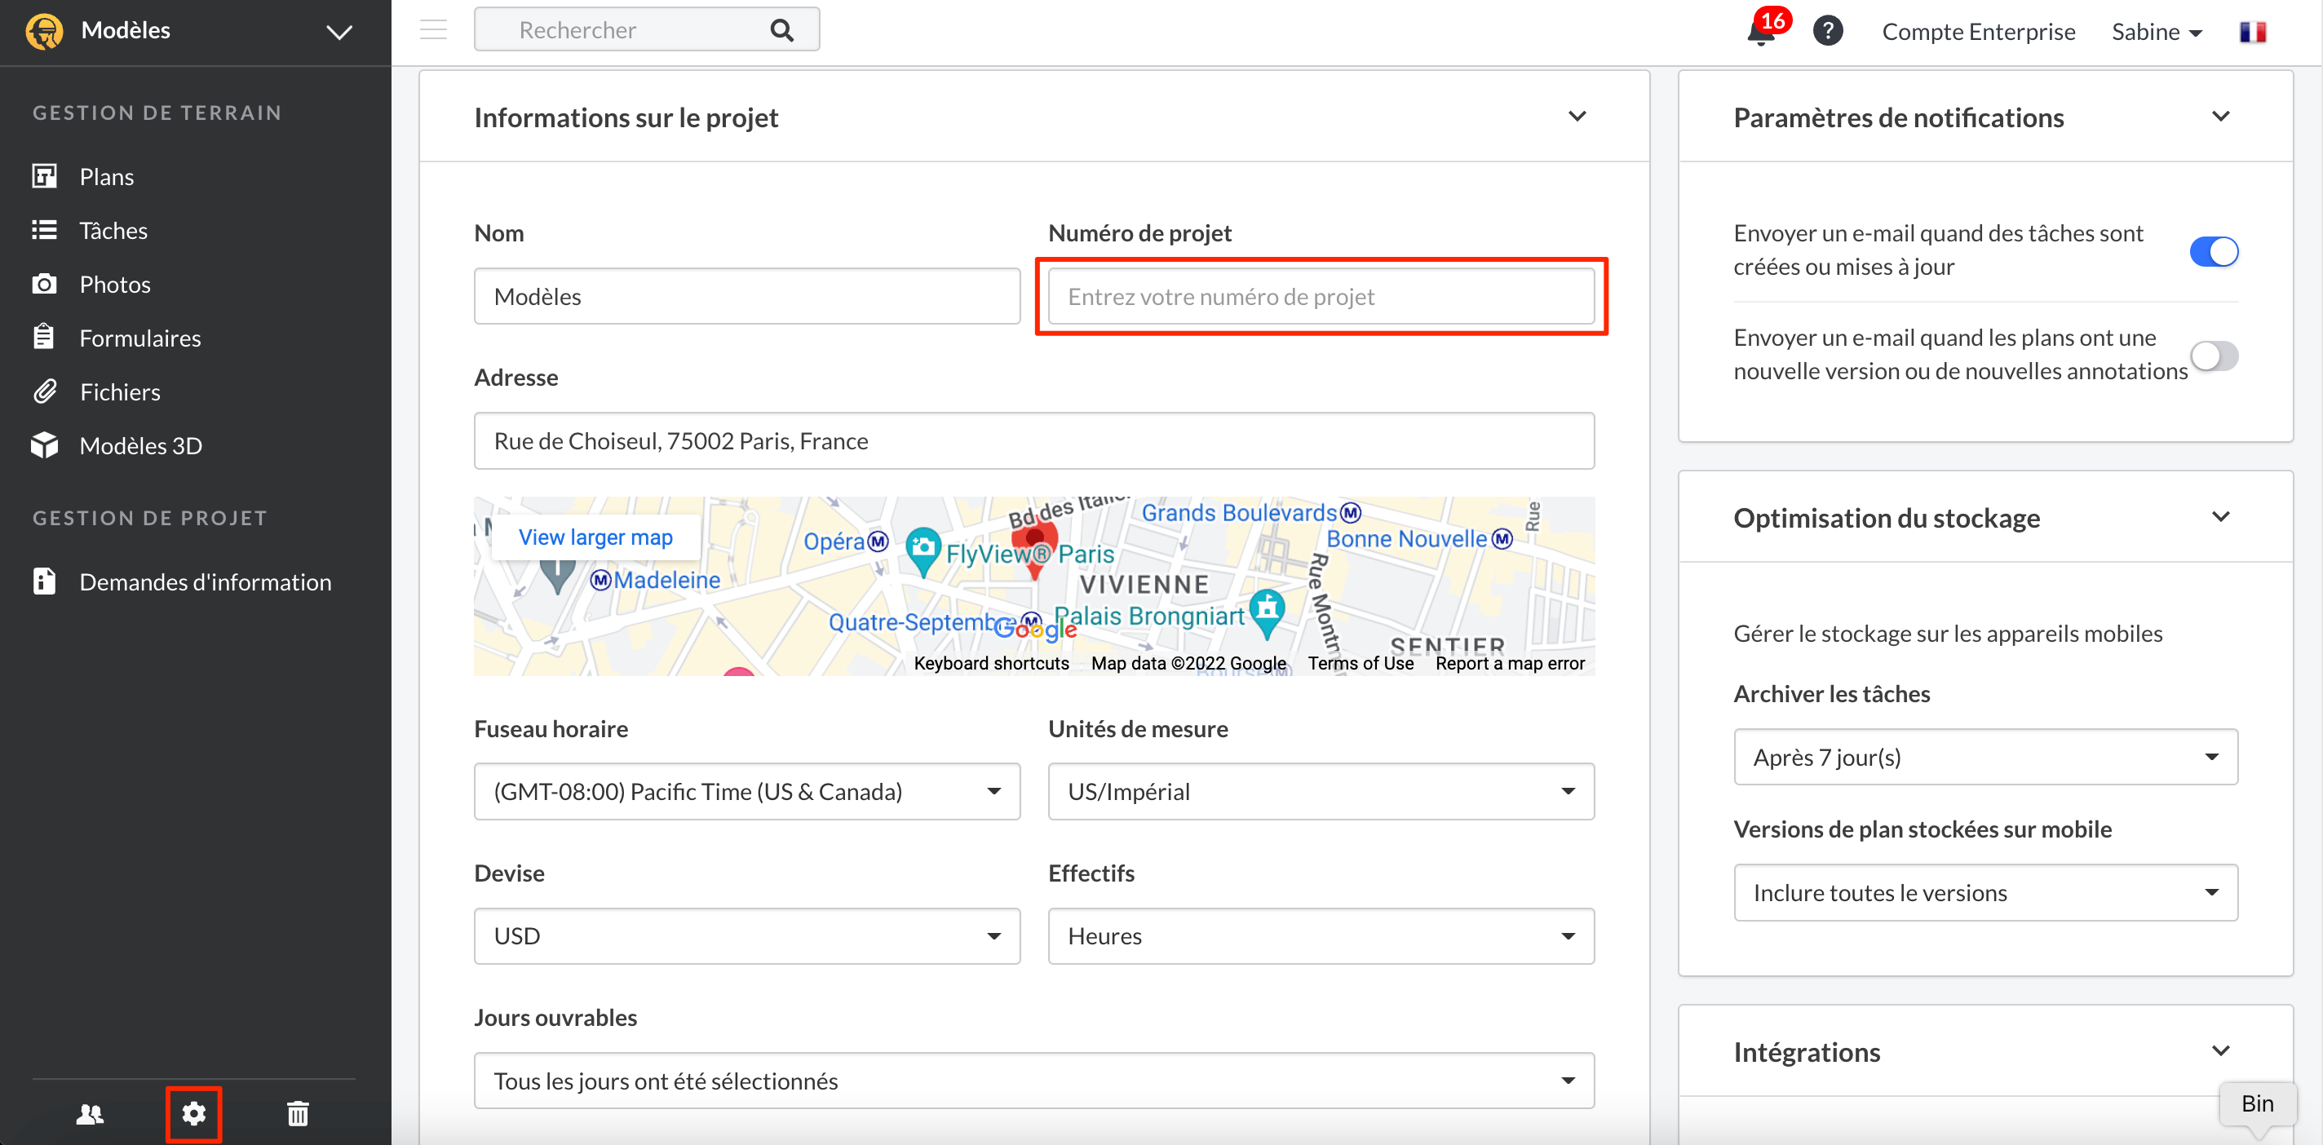Collapse the Paramètres de notifications section
Screen dimensions: 2323x1145
pos(2220,117)
